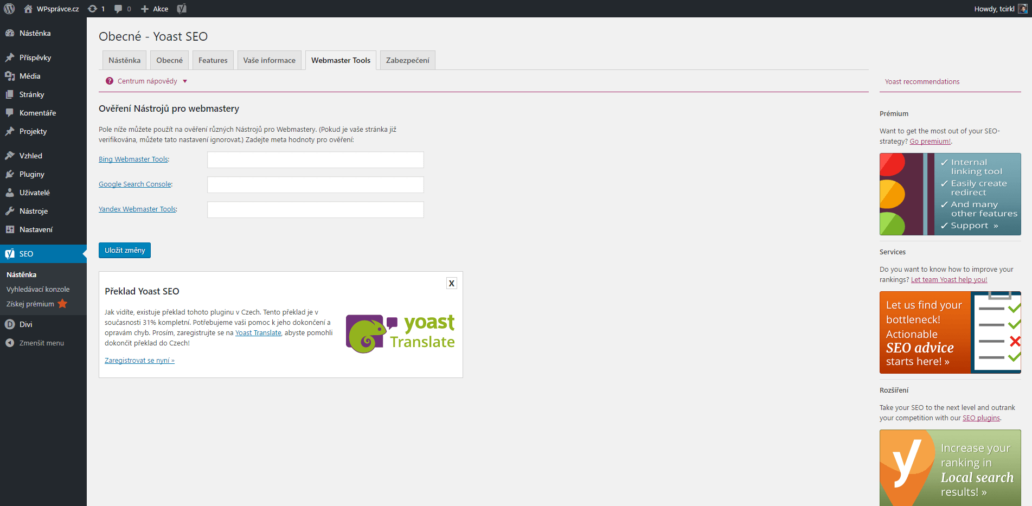Open the comments bubble icon in admin bar
Image resolution: width=1032 pixels, height=506 pixels.
118,9
